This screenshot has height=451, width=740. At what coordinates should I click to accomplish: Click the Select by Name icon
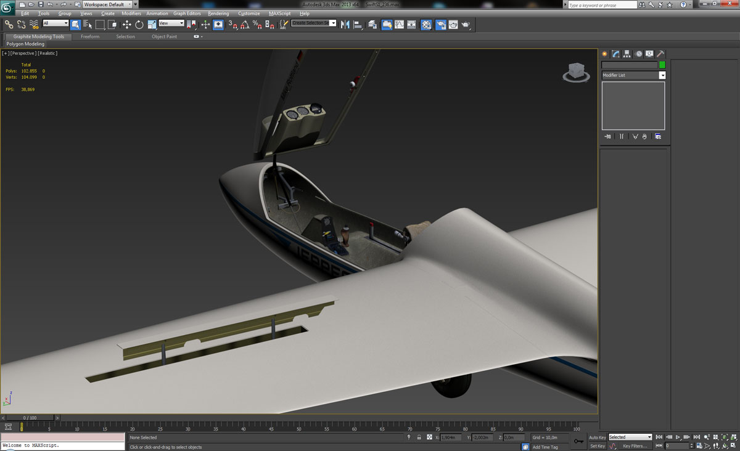pyautogui.click(x=87, y=25)
